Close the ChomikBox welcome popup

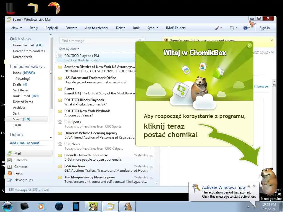coord(249,46)
